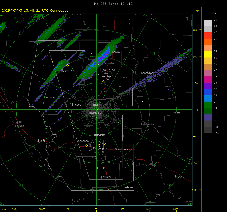
Task: Select the dark orange 57–60 dBZ legend swatch
Action: click(208, 42)
